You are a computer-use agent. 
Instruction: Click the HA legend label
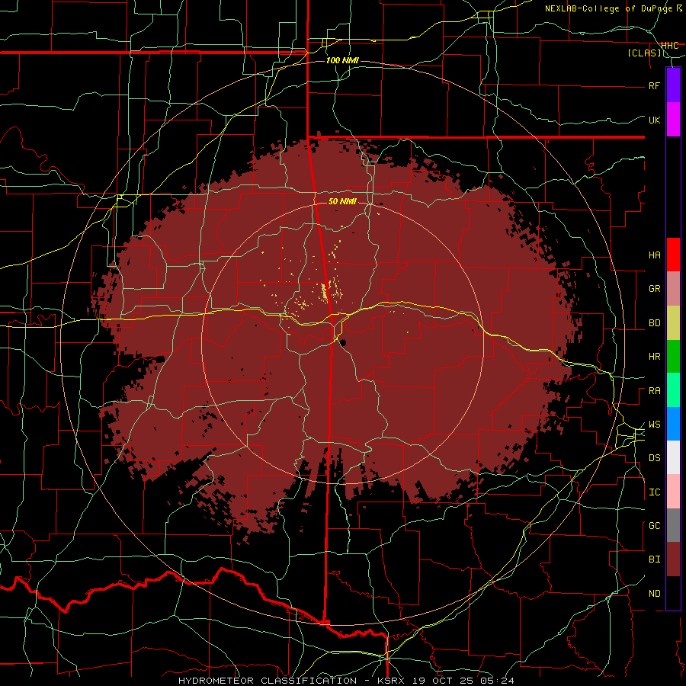tap(655, 255)
